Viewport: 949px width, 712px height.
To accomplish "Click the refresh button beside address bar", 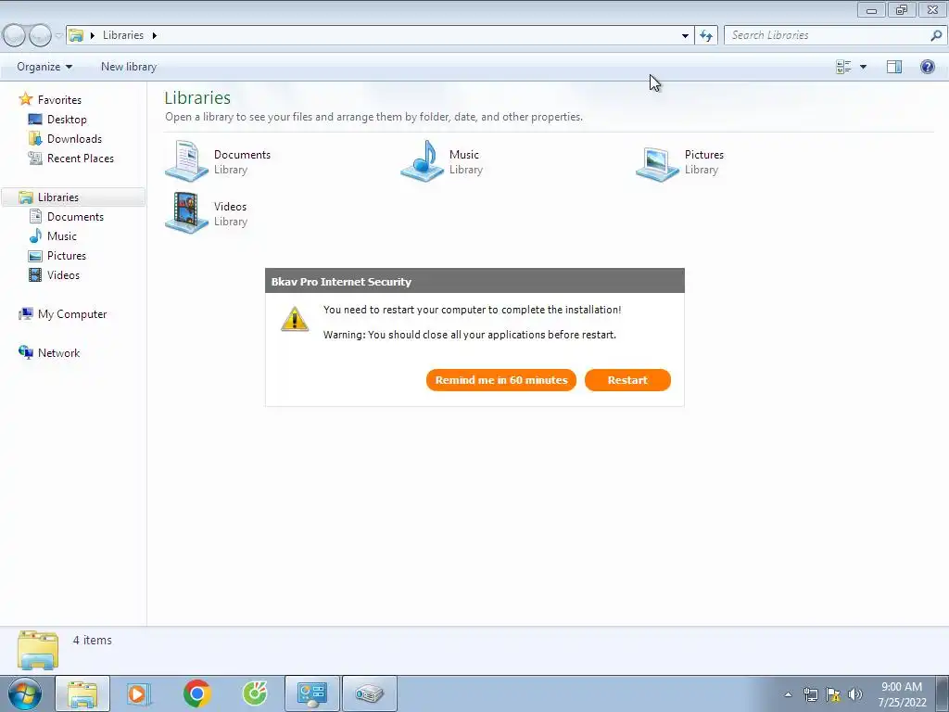I will pyautogui.click(x=706, y=35).
